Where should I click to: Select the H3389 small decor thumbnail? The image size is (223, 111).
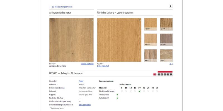pyautogui.click(x=151, y=24)
